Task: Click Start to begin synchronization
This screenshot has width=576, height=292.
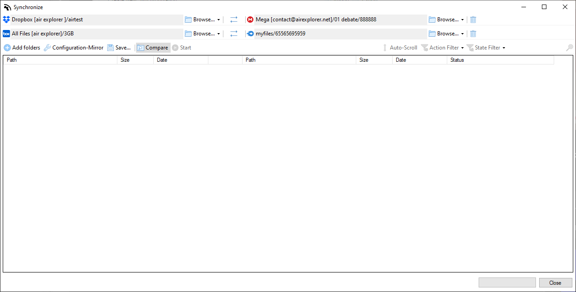Action: point(182,47)
